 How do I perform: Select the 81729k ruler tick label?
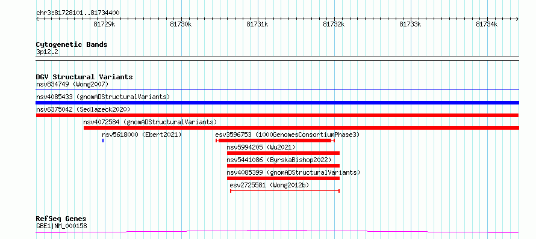(x=105, y=24)
